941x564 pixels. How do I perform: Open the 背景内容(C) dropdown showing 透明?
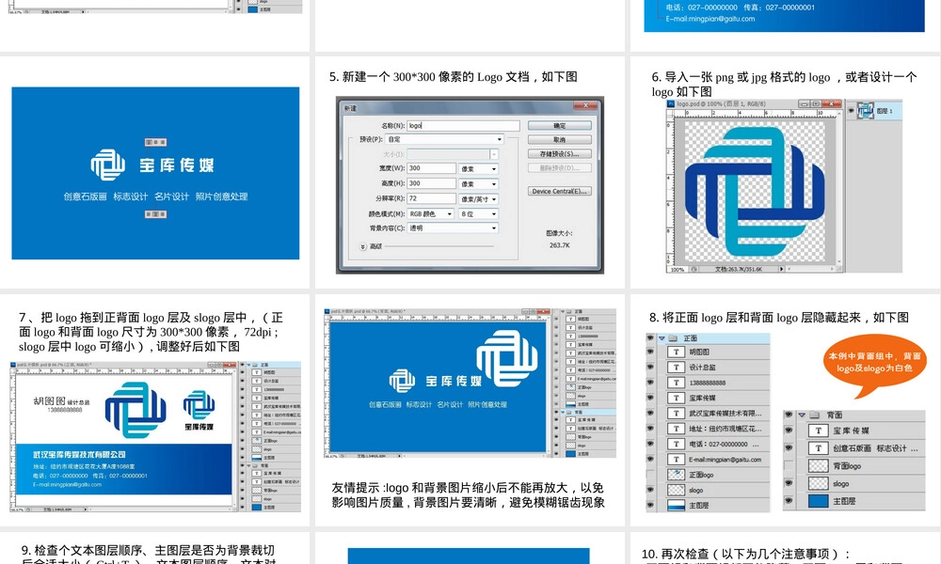(x=453, y=228)
